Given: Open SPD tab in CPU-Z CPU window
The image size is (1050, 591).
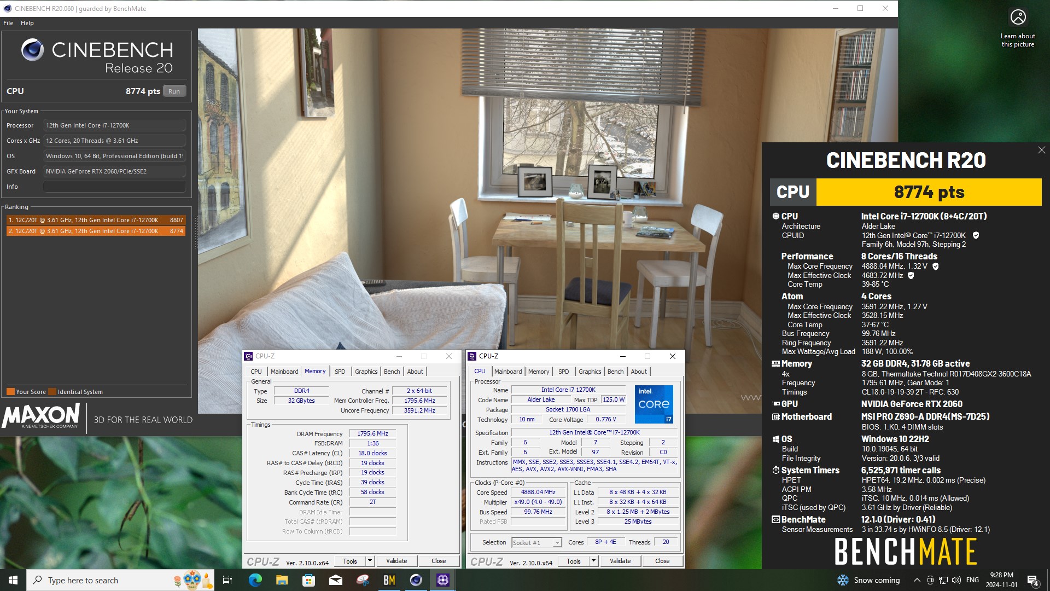Looking at the screenshot, I should pos(563,372).
